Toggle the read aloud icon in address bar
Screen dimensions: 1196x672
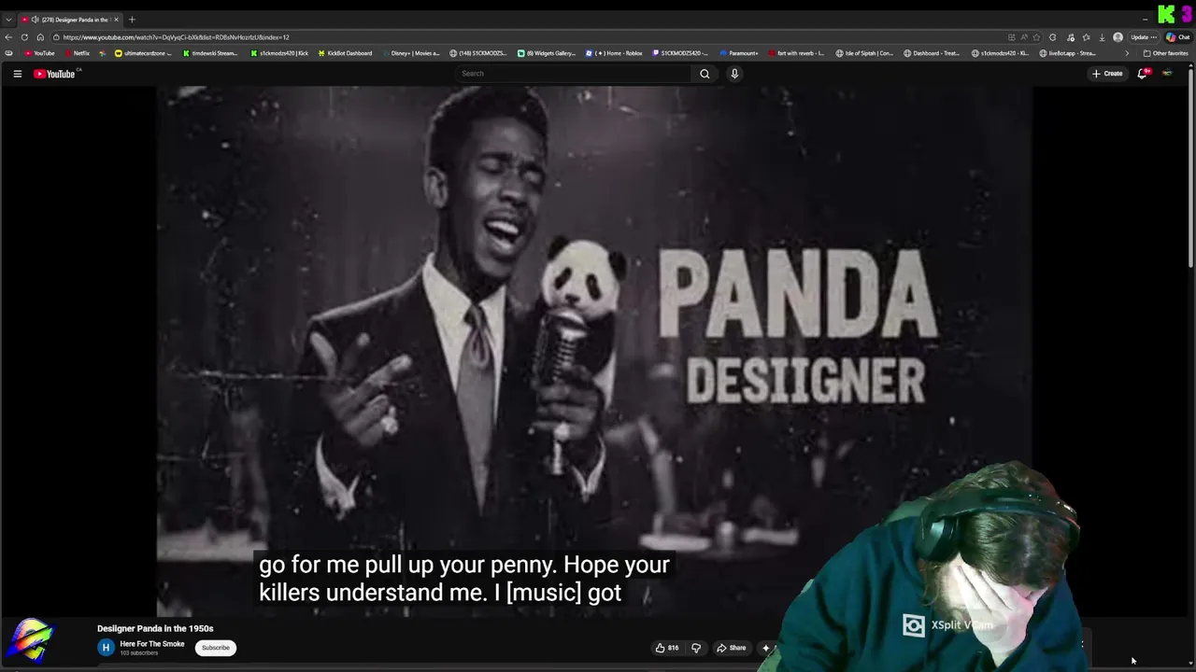point(1024,37)
